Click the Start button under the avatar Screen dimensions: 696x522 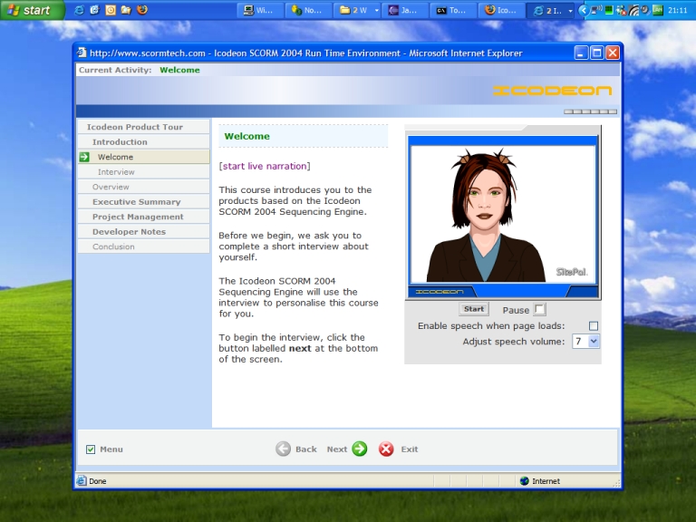coord(474,309)
